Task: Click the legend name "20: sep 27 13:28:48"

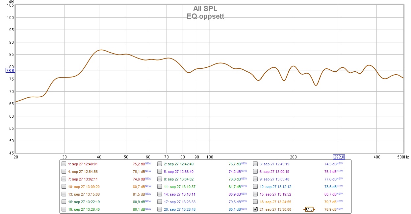Action: [180, 209]
